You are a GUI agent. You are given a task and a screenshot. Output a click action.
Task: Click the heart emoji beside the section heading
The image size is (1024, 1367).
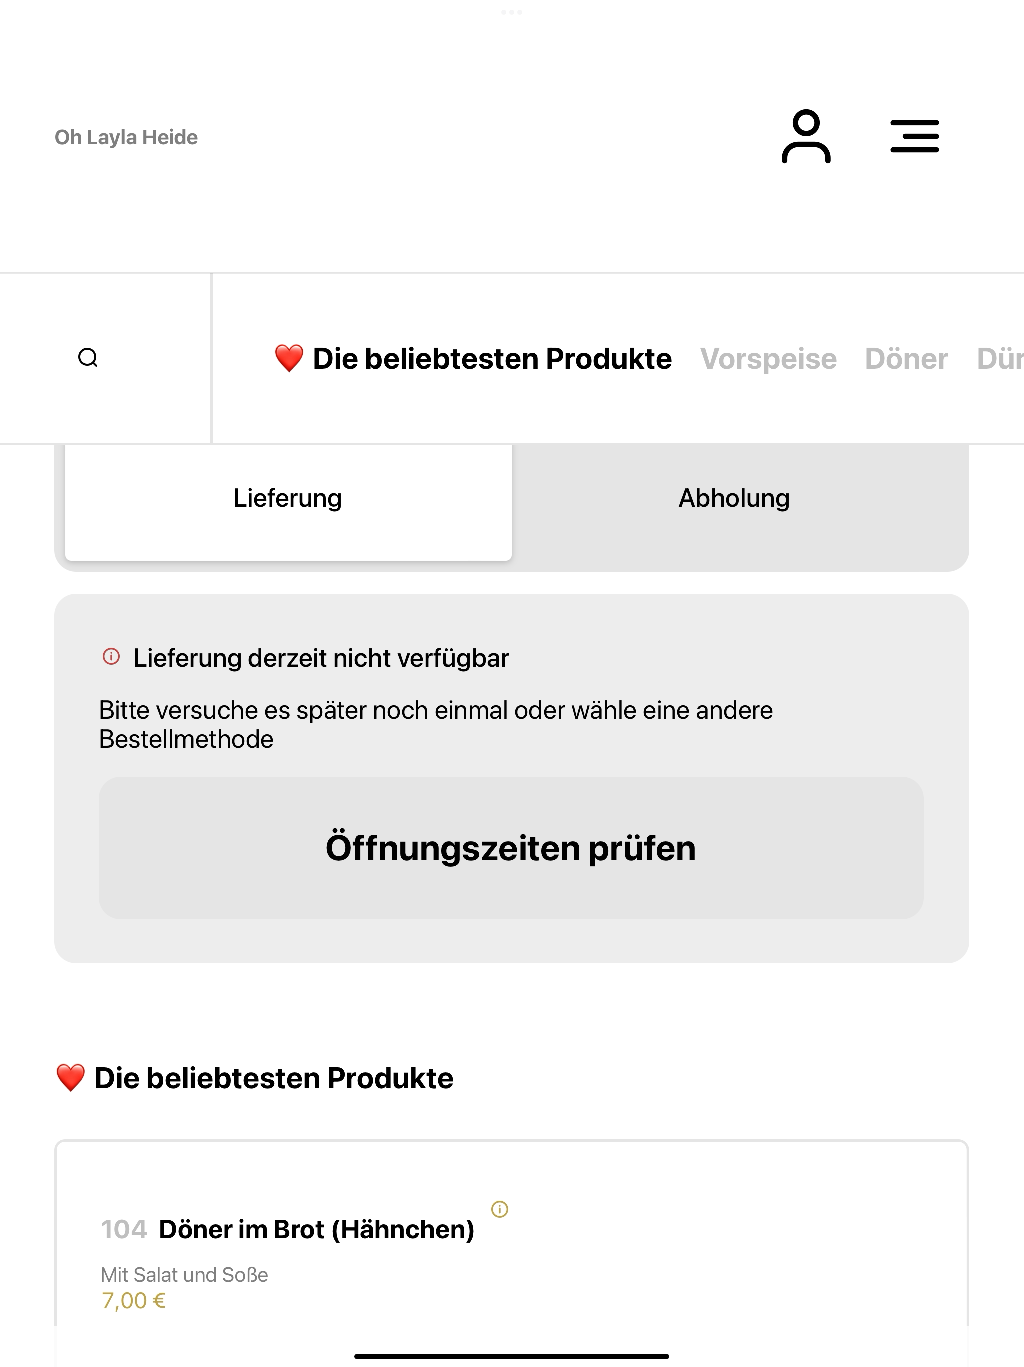tap(71, 1078)
